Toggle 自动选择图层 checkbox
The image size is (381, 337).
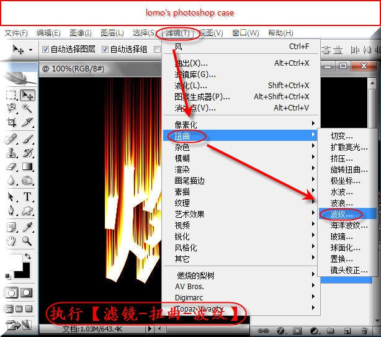click(45, 50)
